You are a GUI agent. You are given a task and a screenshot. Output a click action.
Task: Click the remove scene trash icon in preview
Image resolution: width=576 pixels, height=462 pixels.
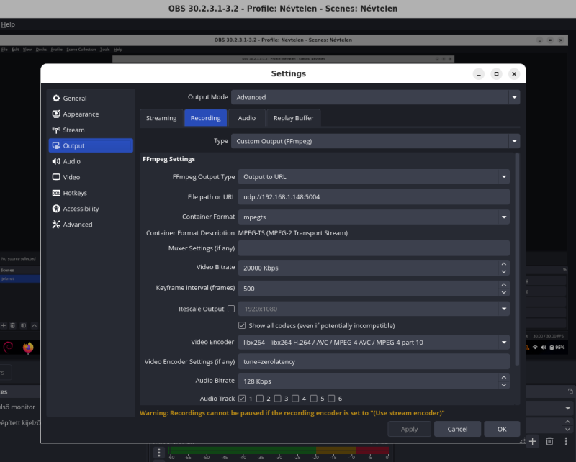12,325
